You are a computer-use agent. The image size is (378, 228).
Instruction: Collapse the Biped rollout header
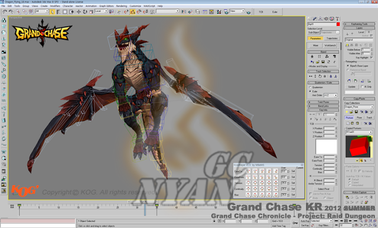[x=323, y=52]
